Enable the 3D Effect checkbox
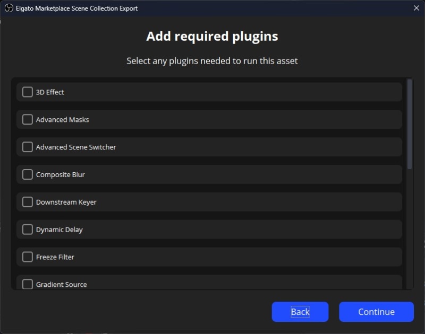The image size is (425, 334). (28, 92)
